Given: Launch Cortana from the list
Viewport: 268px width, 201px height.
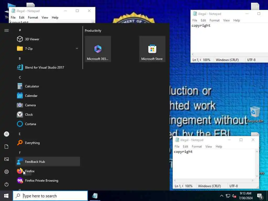Looking at the screenshot, I should 48,124.
